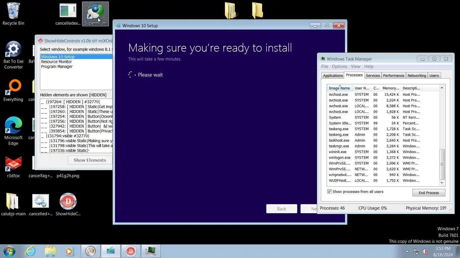460x258 pixels.
Task: Switch to the Services tab
Action: point(373,75)
